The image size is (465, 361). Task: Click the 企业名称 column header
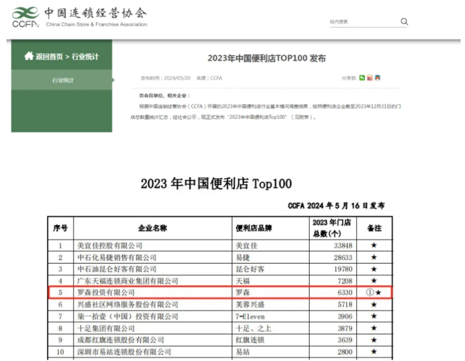152,228
